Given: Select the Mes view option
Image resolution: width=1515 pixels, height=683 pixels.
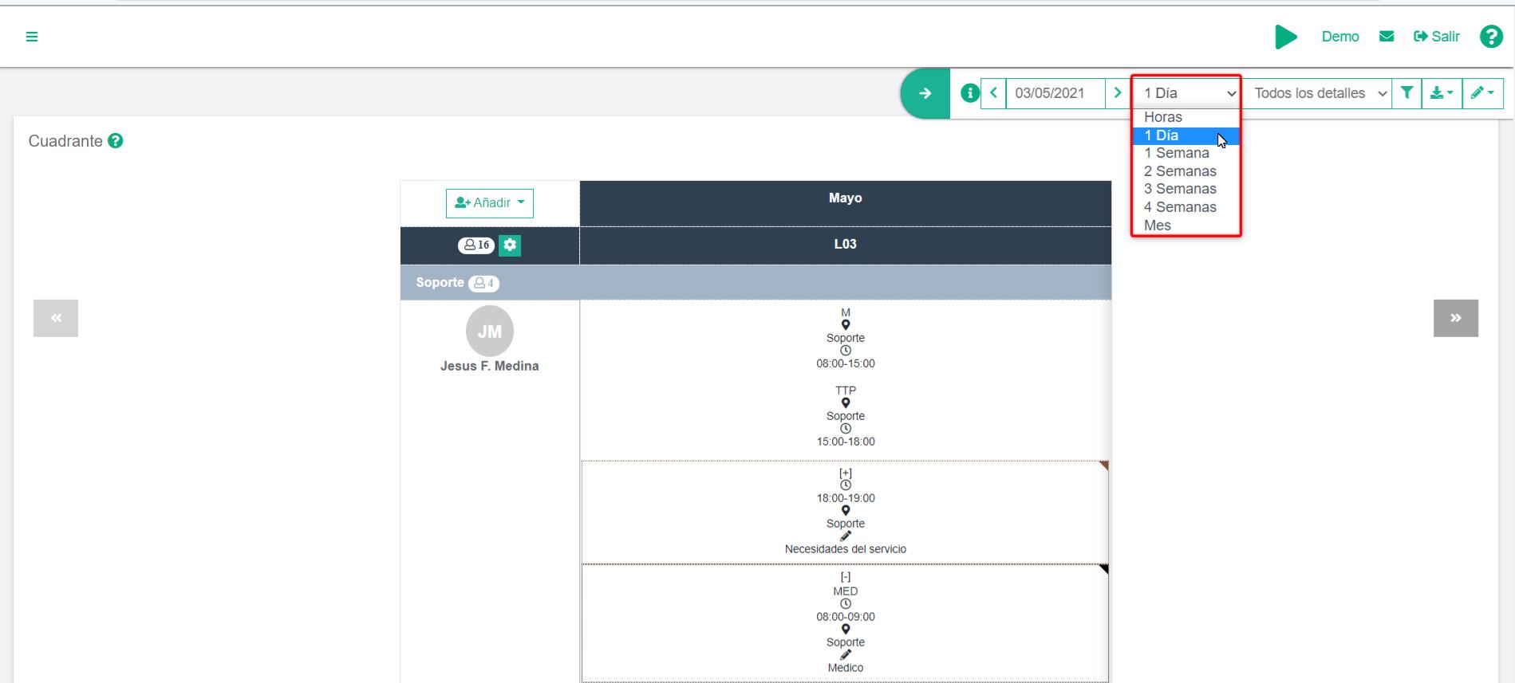Looking at the screenshot, I should [x=1158, y=226].
